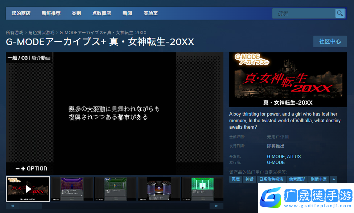
Task: Open the 点数商店 page
Action: (x=102, y=13)
